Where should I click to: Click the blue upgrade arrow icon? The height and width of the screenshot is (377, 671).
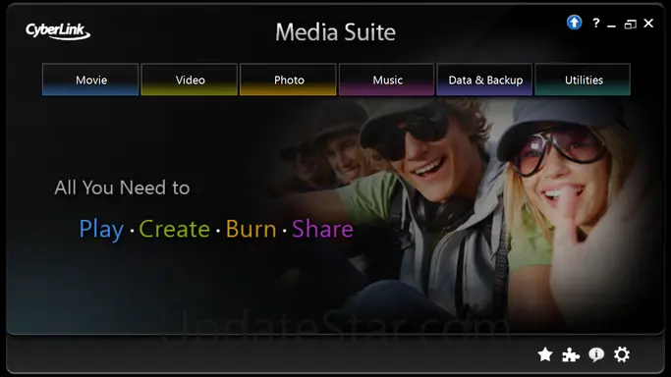(575, 23)
